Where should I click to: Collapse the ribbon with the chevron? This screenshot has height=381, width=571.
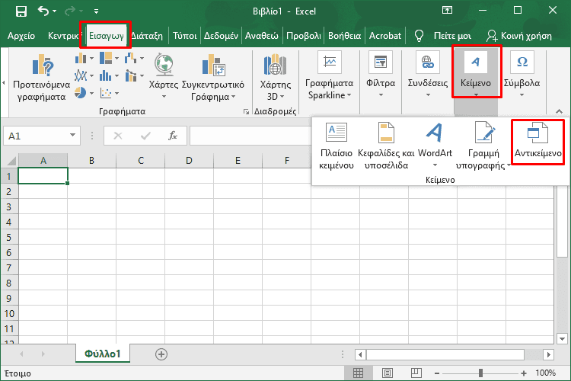(559, 111)
